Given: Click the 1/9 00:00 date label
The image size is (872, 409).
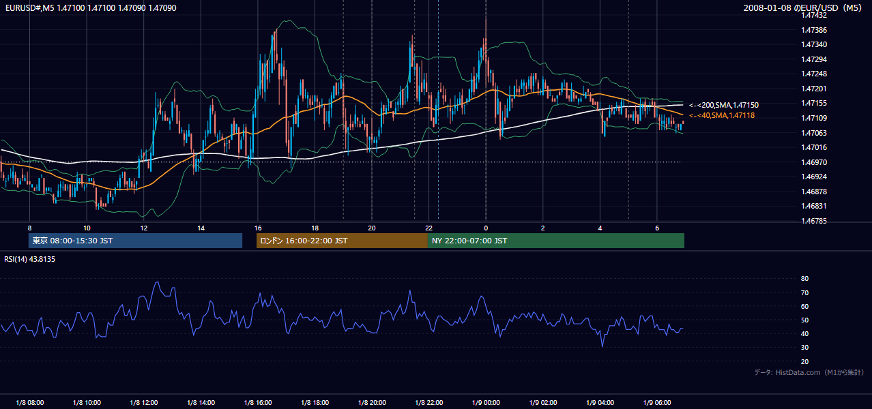Looking at the screenshot, I should pyautogui.click(x=486, y=403).
